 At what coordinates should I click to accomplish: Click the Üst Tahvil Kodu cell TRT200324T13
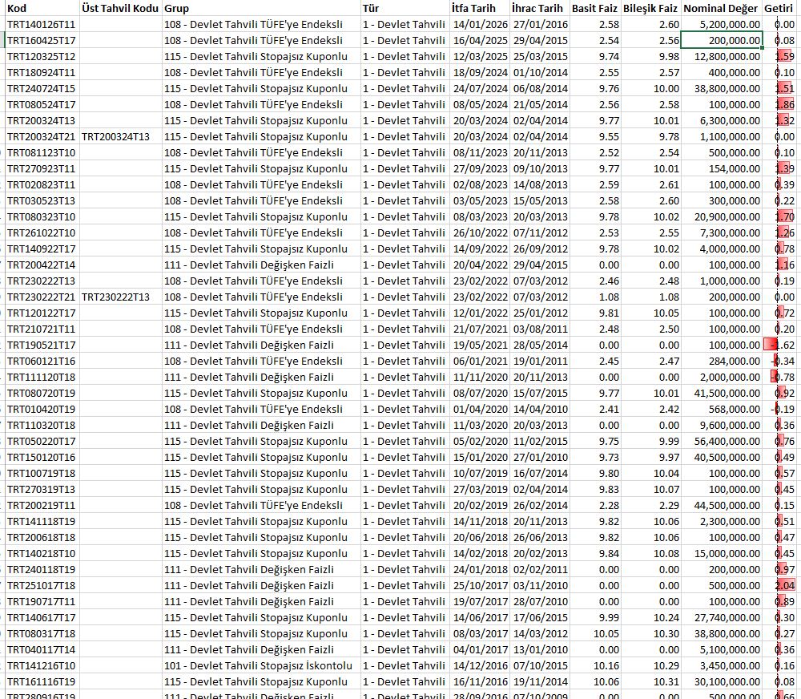coord(121,136)
